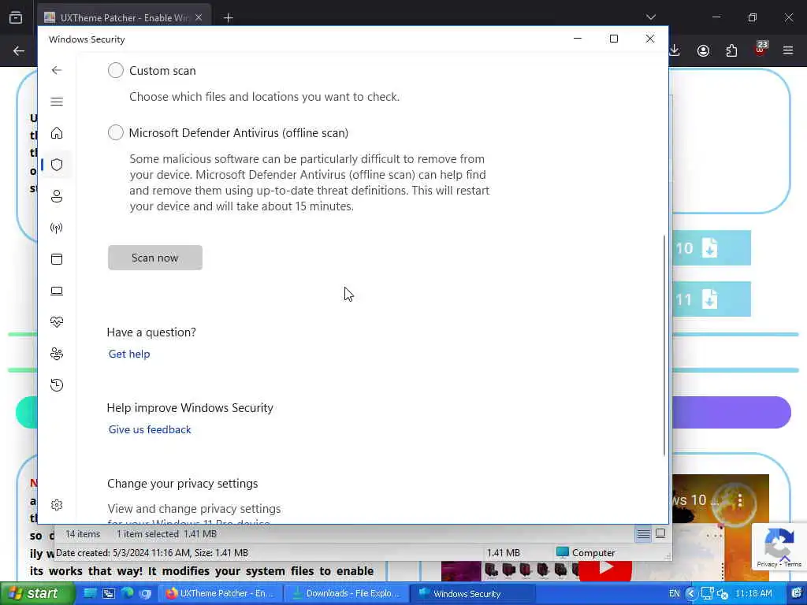Play the YouTube video on webpage
Screen dimensions: 807x605
tap(606, 569)
